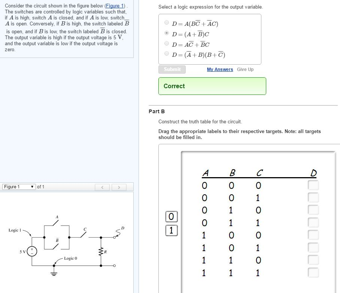Expand the Figure 1 dropdown selector
Viewport: 340px width, 293px height.
coord(19,187)
